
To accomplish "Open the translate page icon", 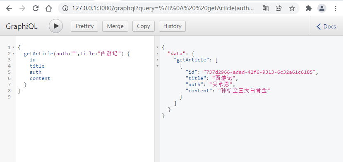I will pyautogui.click(x=265, y=8).
